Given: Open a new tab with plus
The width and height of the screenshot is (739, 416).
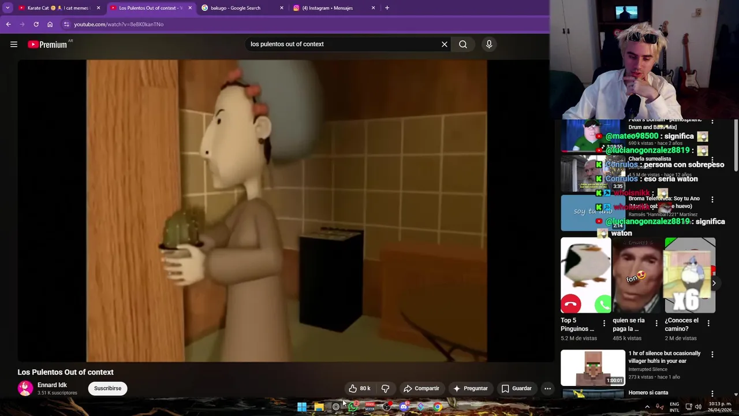Looking at the screenshot, I should tap(387, 8).
